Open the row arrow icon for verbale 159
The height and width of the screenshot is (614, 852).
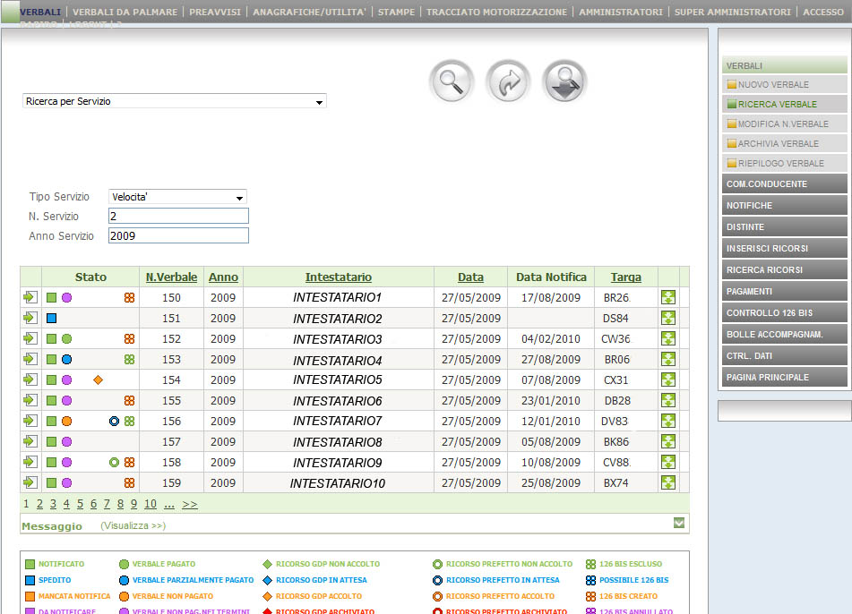[30, 482]
